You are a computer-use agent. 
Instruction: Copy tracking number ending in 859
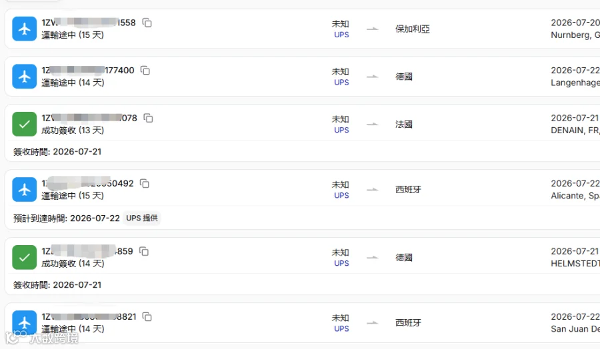click(x=144, y=252)
